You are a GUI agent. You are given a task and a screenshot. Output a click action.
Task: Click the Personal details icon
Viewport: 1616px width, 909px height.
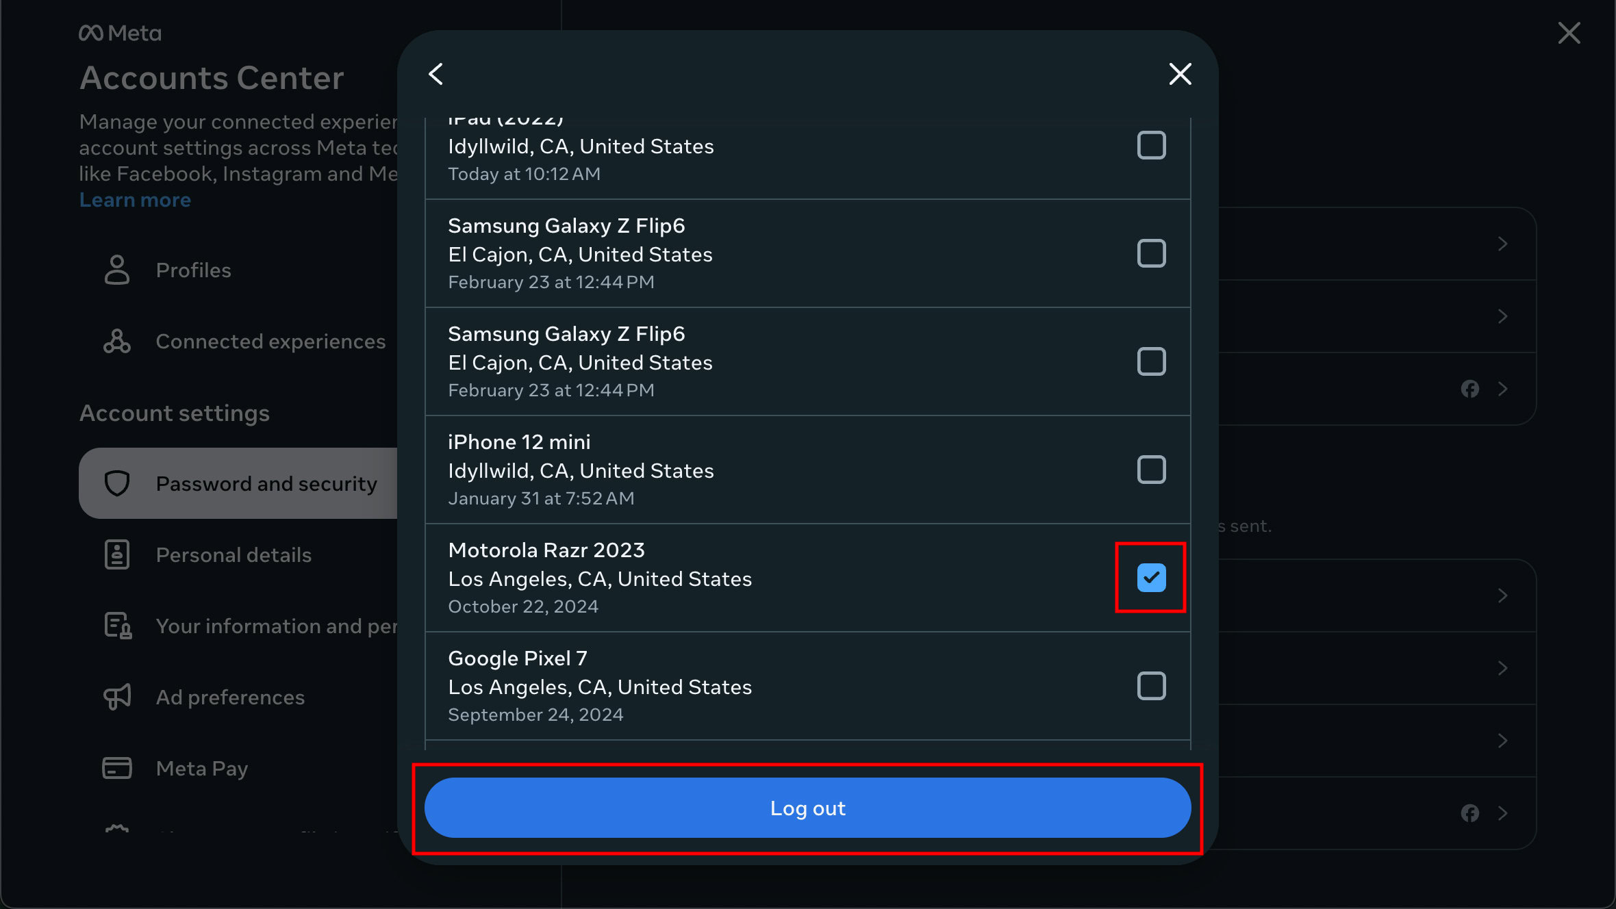pos(116,555)
